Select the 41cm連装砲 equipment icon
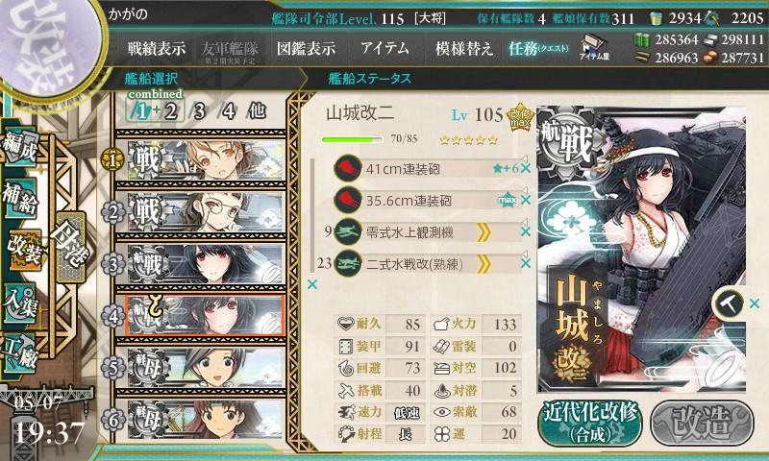 [348, 168]
